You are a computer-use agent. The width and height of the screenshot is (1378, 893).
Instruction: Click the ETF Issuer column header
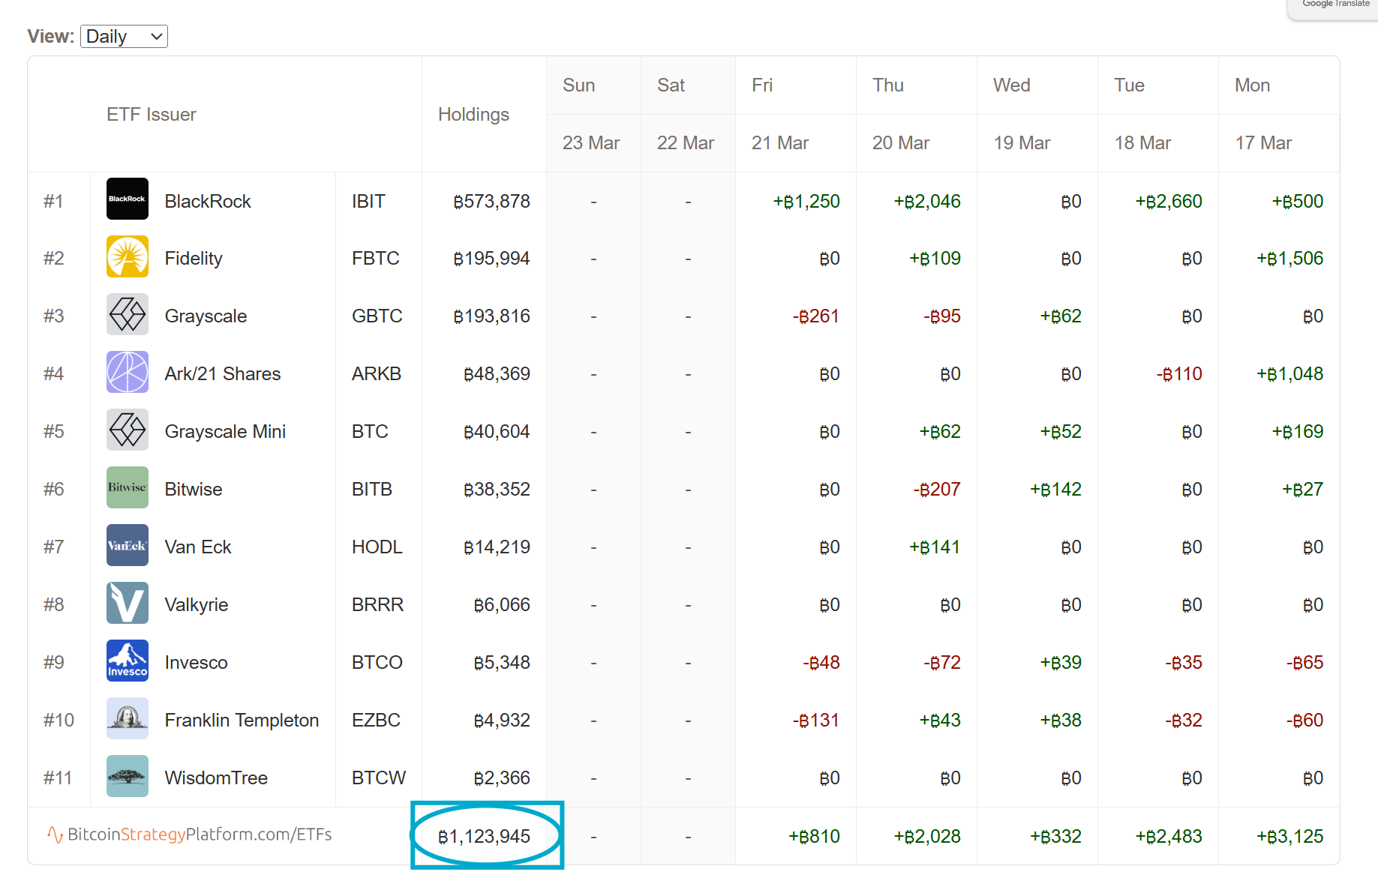click(151, 115)
